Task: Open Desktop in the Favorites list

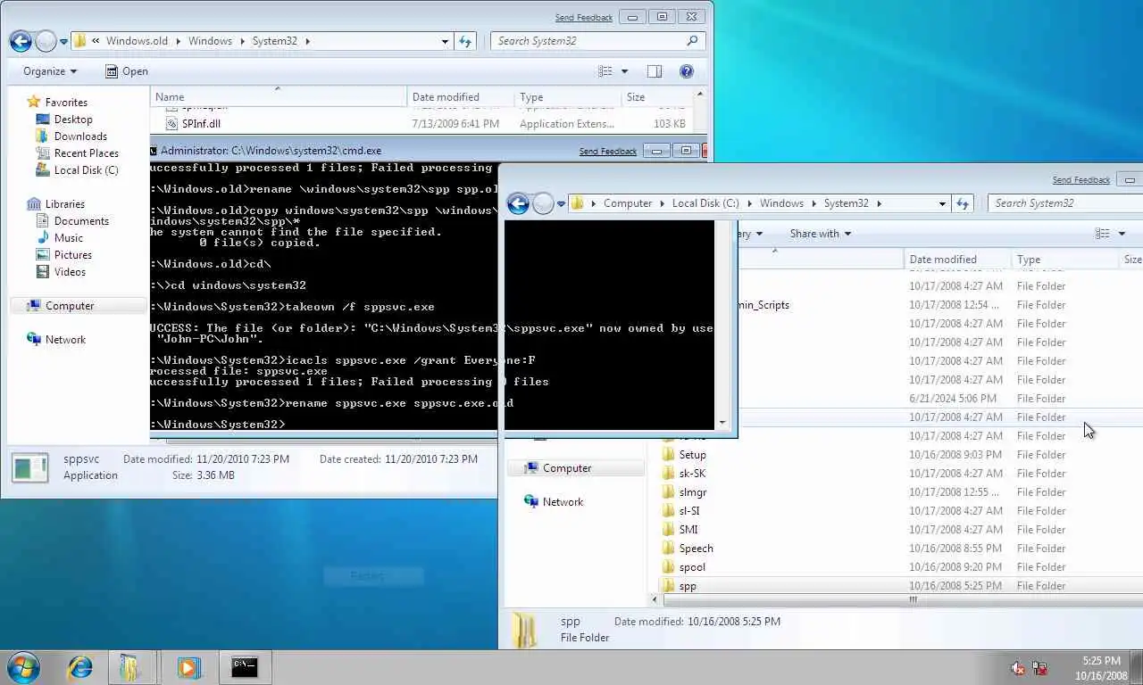Action: [x=73, y=120]
